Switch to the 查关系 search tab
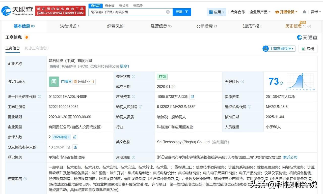The height and width of the screenshot is (194, 323). pos(124,6)
